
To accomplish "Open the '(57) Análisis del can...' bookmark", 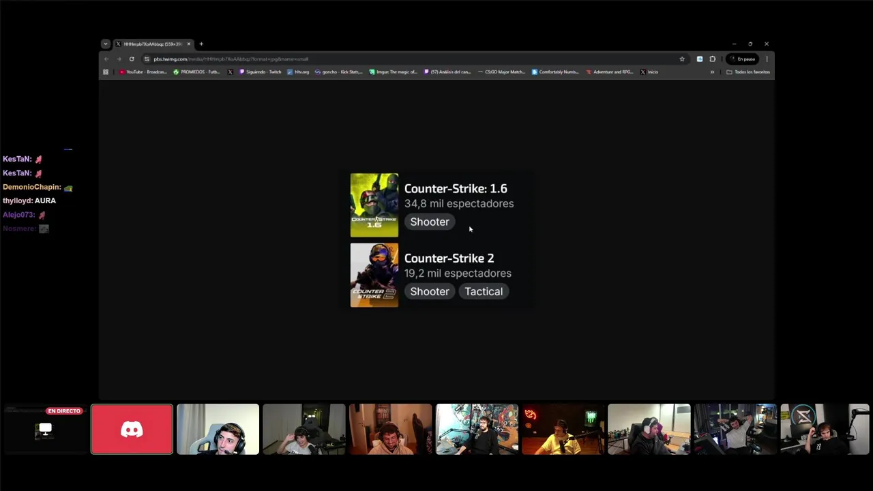I will tap(447, 72).
